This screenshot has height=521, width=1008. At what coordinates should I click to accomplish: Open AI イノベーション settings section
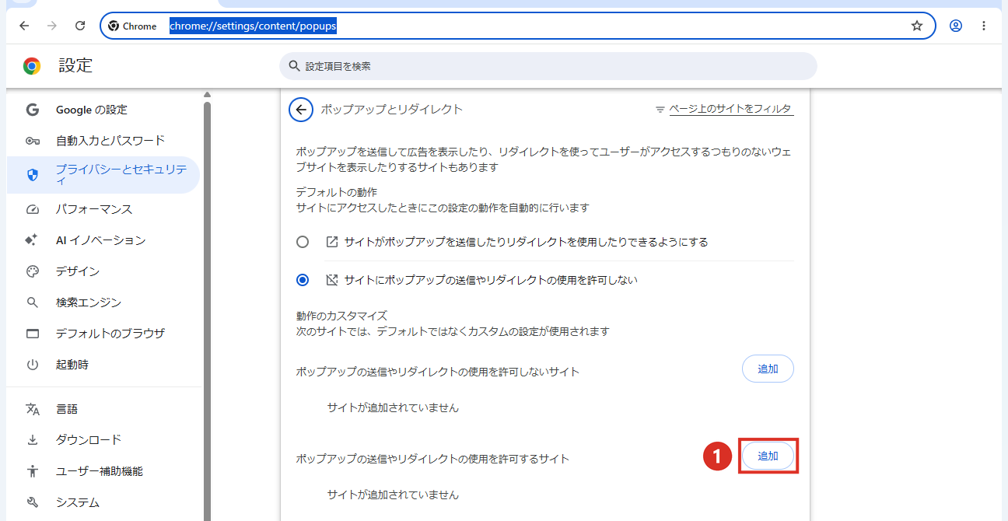coord(103,240)
